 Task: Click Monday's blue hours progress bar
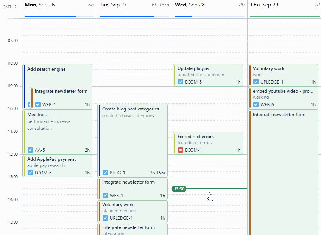pos(59,16)
